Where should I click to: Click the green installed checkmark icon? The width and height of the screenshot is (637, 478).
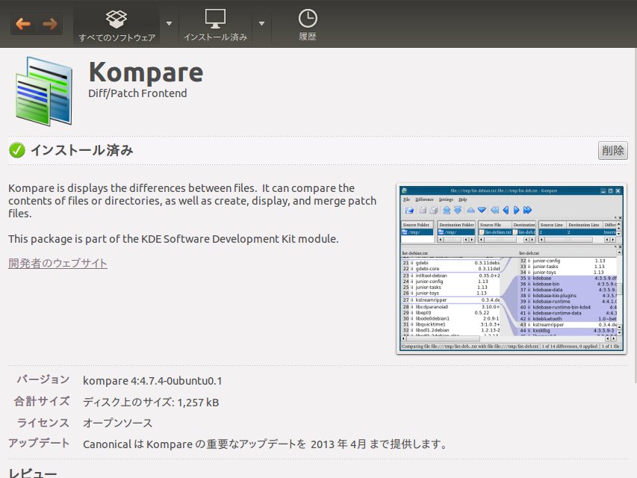pyautogui.click(x=17, y=150)
